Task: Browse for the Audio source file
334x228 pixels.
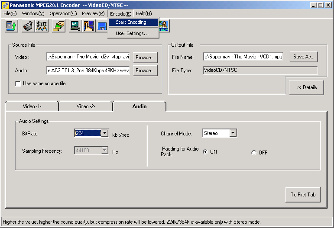Action: (x=145, y=71)
